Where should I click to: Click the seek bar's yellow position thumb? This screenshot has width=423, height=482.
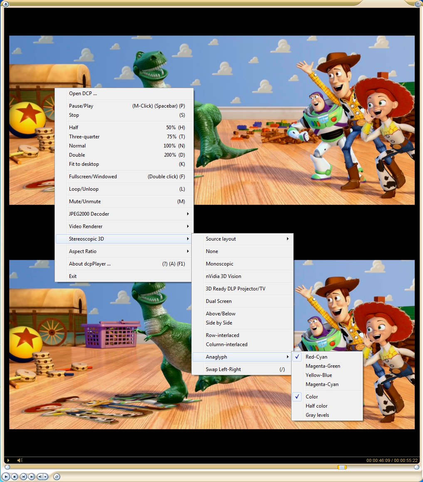coord(341,467)
